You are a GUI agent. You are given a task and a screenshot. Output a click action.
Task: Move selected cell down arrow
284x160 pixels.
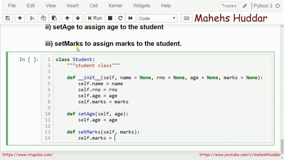(78, 18)
